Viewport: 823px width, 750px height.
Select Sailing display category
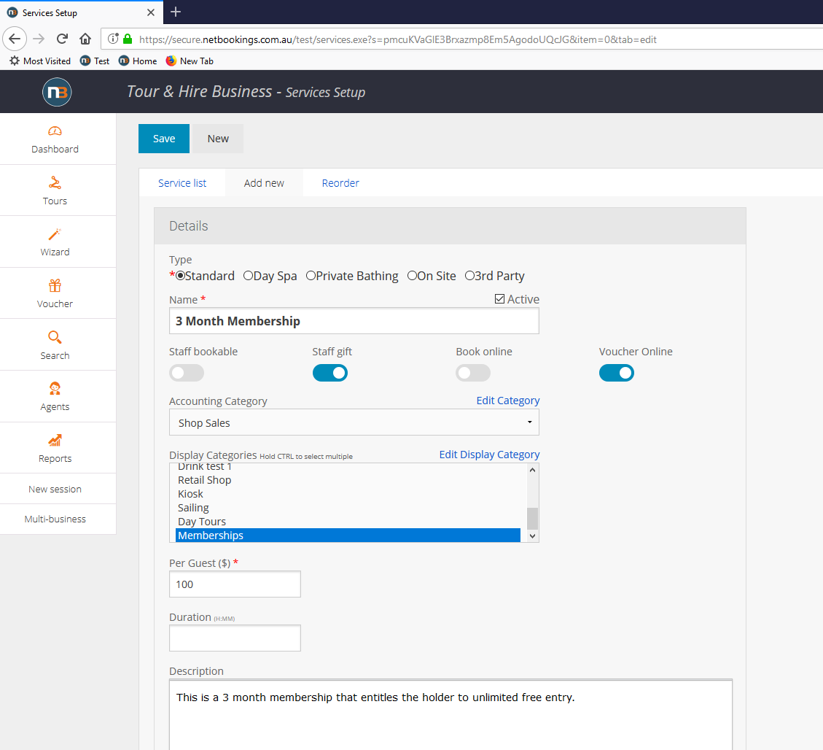[x=348, y=507]
